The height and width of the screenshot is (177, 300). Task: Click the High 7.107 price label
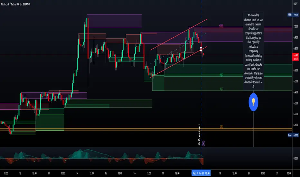click(x=293, y=15)
